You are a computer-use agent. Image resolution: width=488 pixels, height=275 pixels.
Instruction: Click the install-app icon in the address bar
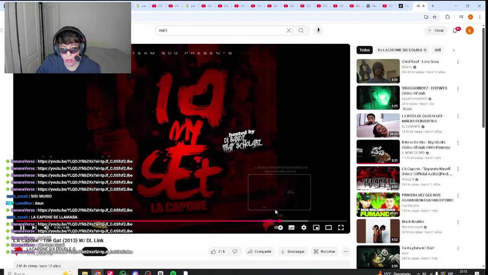[x=426, y=17]
